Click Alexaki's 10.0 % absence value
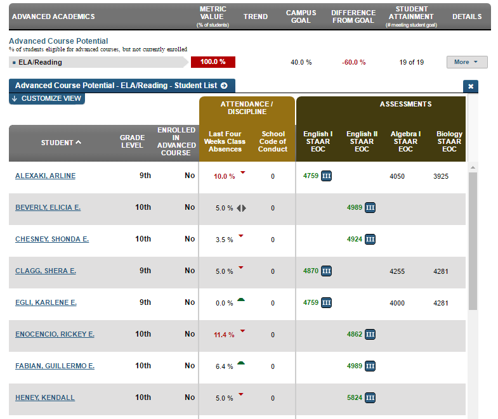 224,176
